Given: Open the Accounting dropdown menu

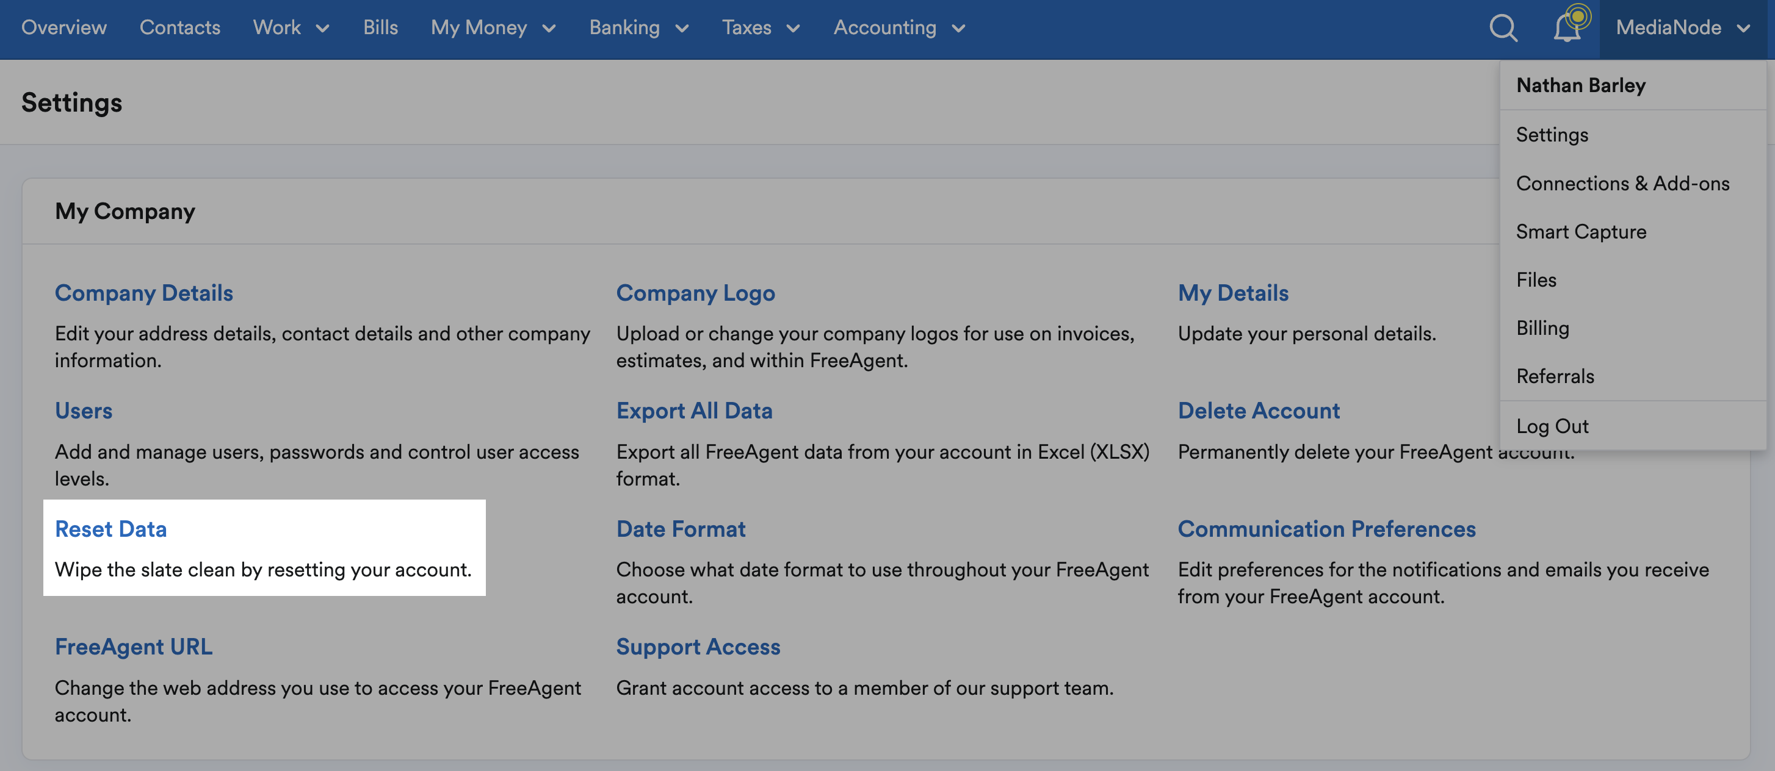Looking at the screenshot, I should 899,27.
